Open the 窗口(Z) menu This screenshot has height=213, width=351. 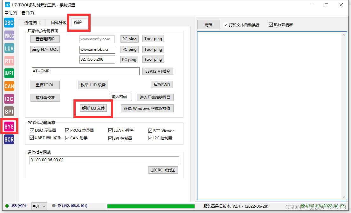(x=28, y=13)
